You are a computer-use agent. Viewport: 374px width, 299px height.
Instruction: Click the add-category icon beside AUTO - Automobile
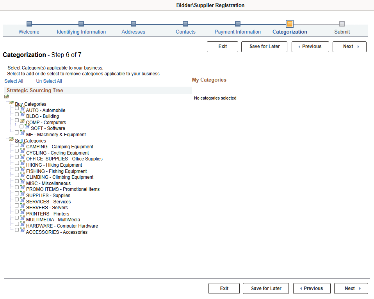pyautogui.click(x=22, y=109)
